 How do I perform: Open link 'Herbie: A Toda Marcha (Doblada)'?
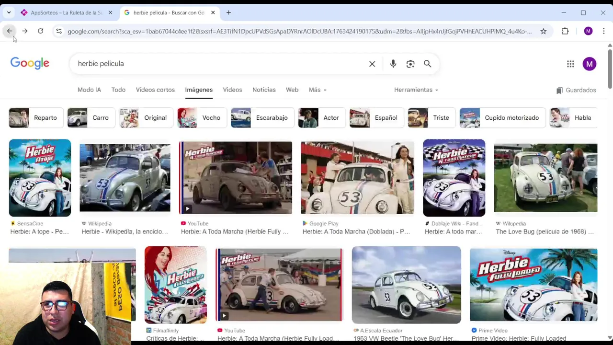[x=356, y=232]
